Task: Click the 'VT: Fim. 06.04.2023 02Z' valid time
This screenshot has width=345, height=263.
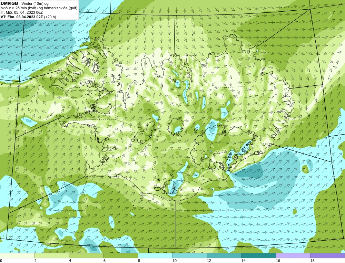Action: pos(22,17)
